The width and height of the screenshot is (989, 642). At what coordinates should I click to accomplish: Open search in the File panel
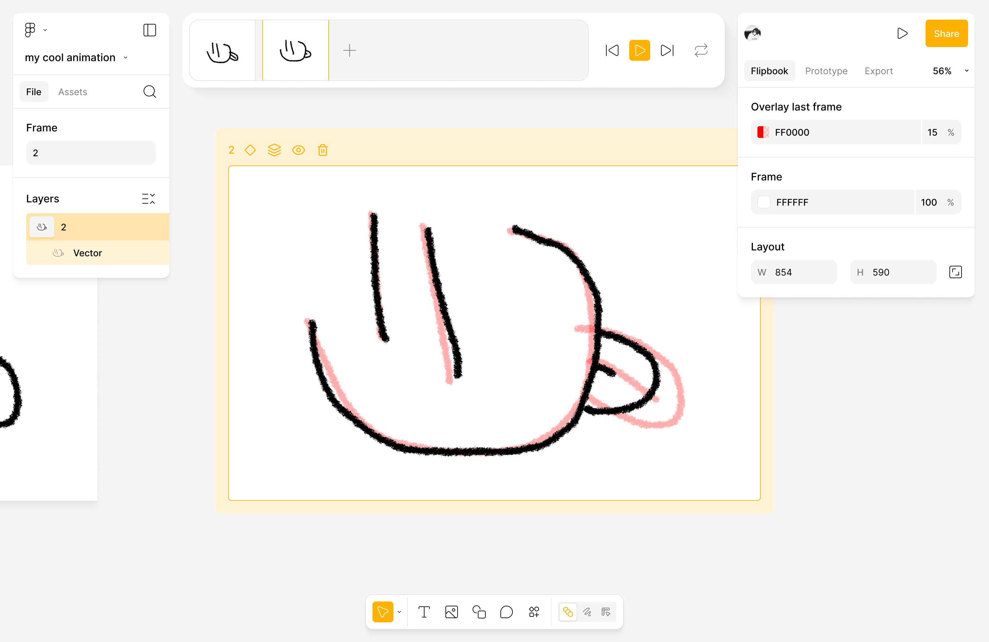[149, 92]
